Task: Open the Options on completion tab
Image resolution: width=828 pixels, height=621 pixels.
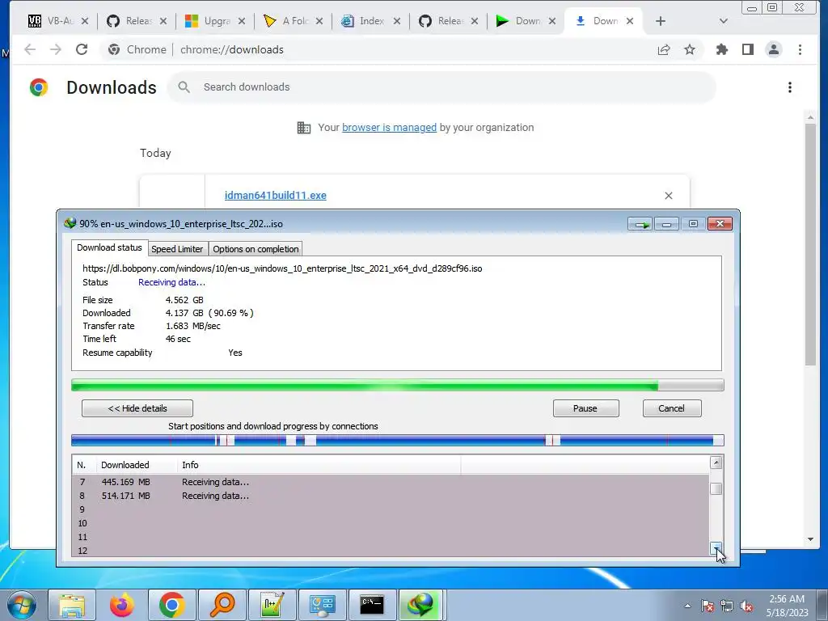Action: click(x=256, y=249)
